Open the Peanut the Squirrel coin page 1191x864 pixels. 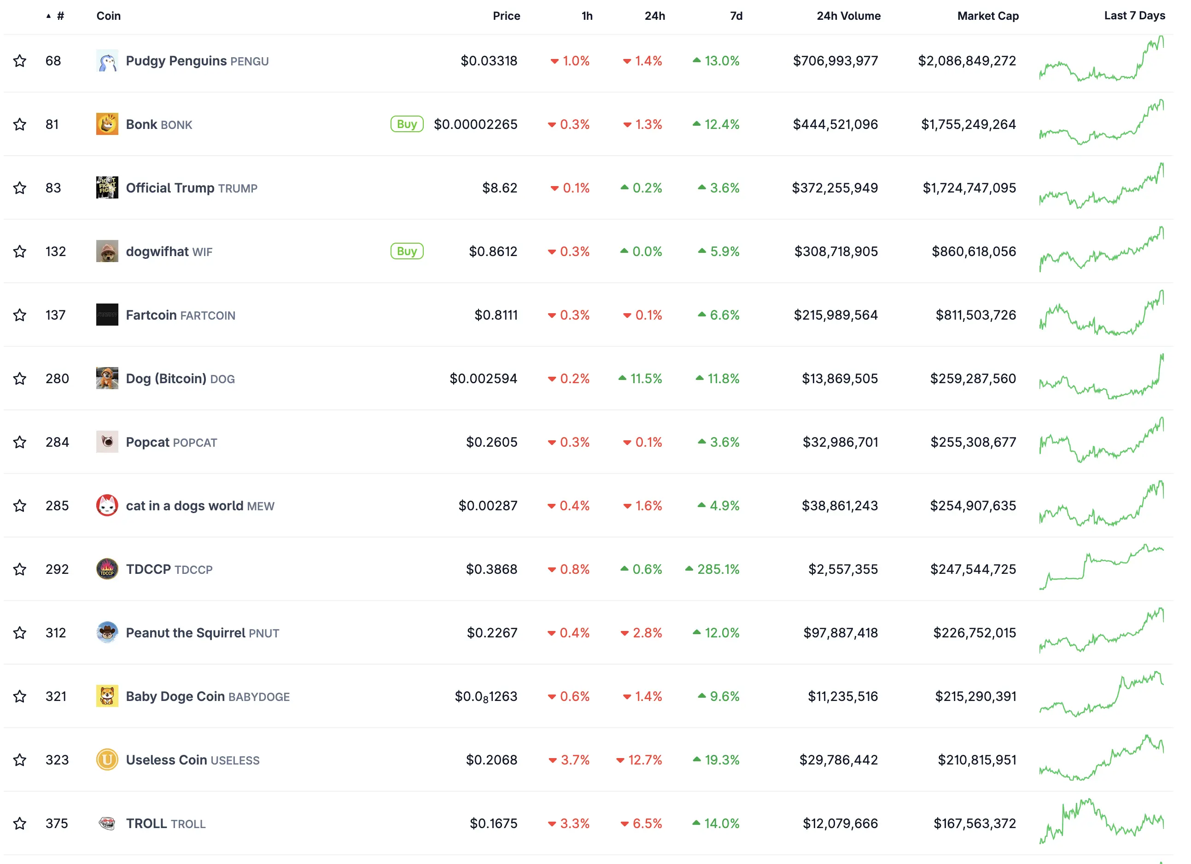tap(186, 632)
